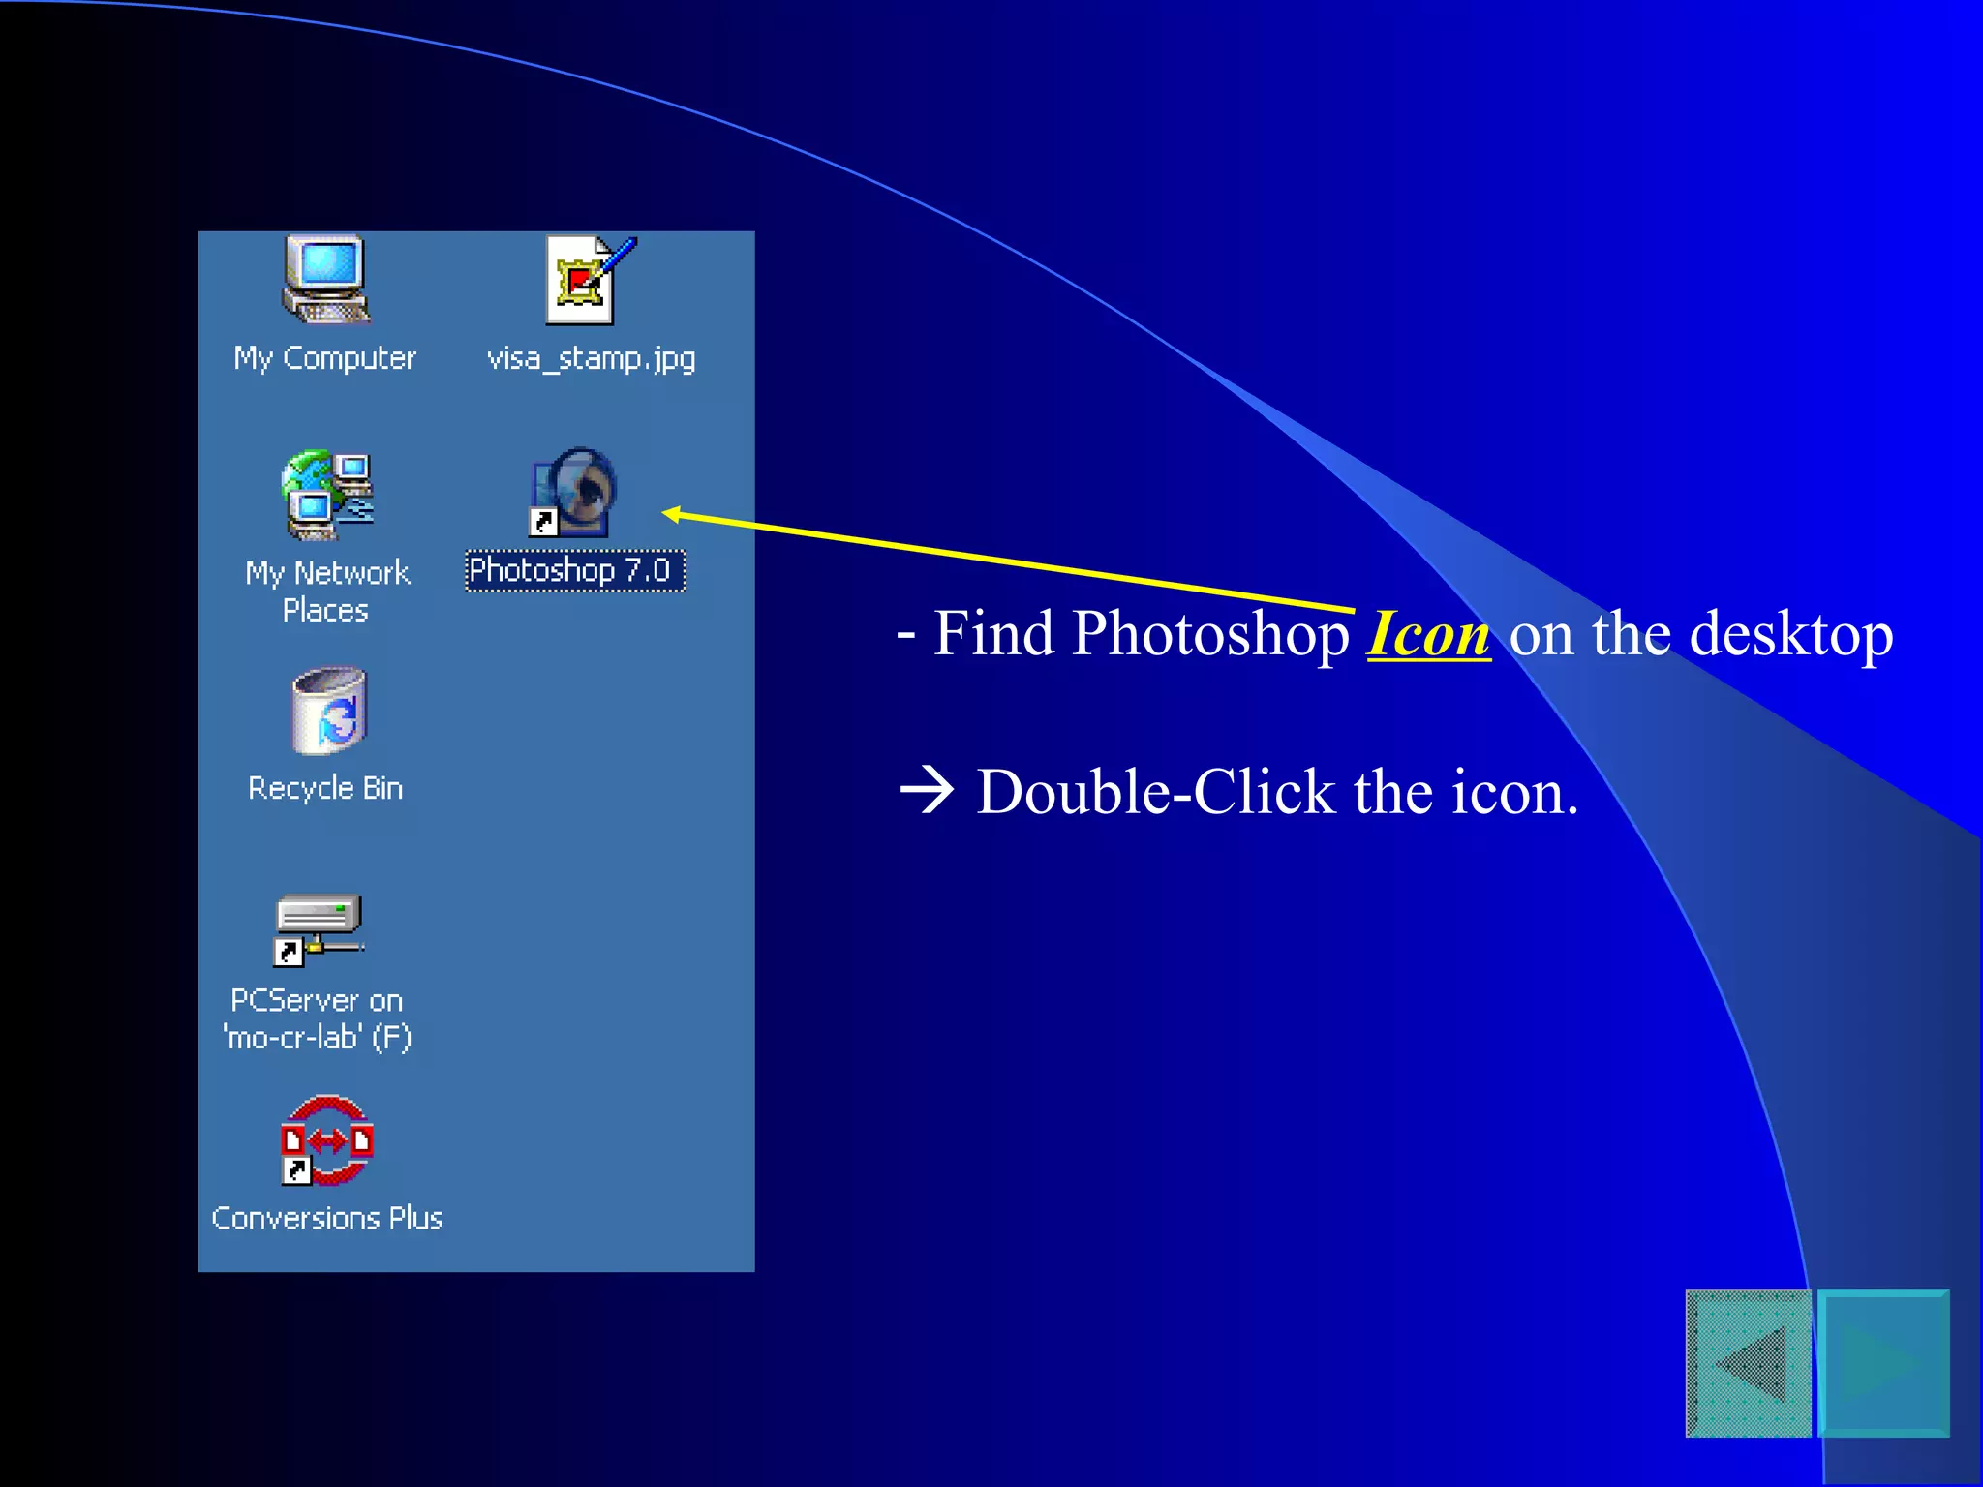The image size is (1983, 1487).
Task: Select the Recycle Bin icon
Action: tap(329, 711)
